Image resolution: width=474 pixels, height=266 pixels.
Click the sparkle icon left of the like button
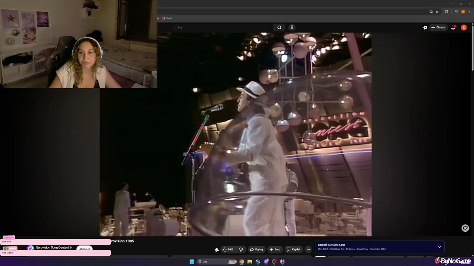[217, 250]
